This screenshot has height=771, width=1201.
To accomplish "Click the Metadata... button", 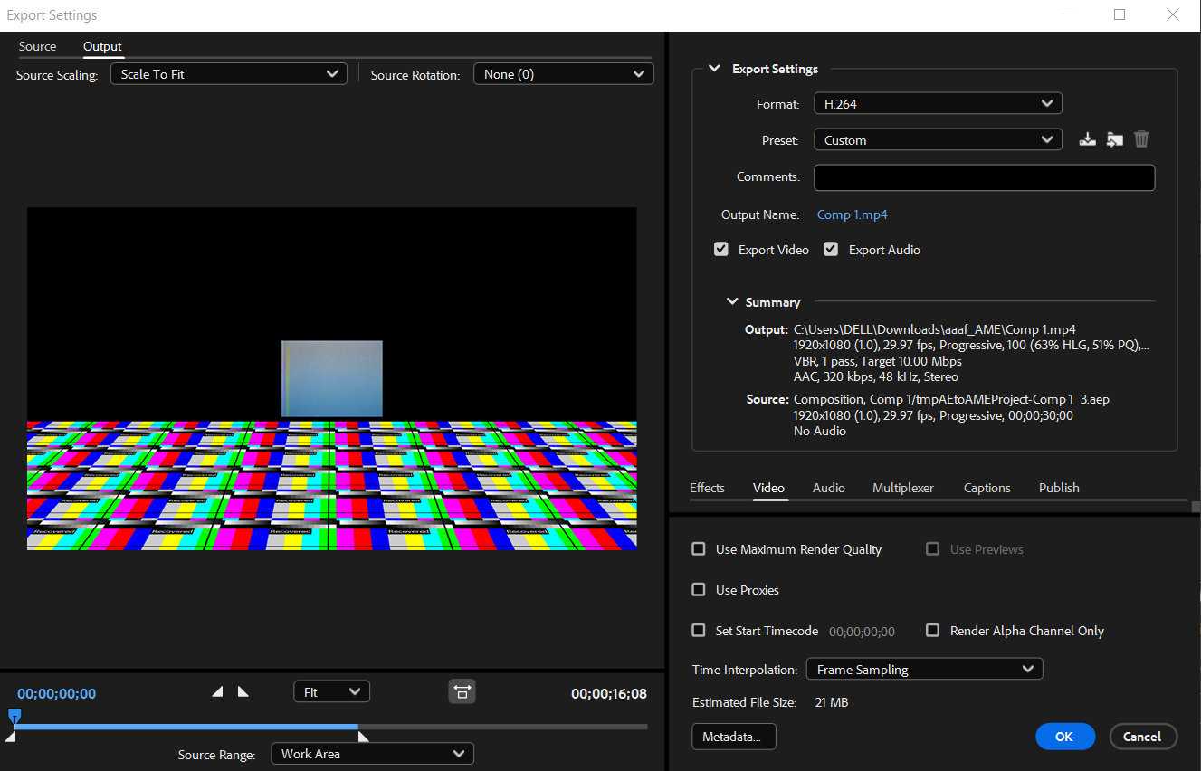I will tap(733, 737).
